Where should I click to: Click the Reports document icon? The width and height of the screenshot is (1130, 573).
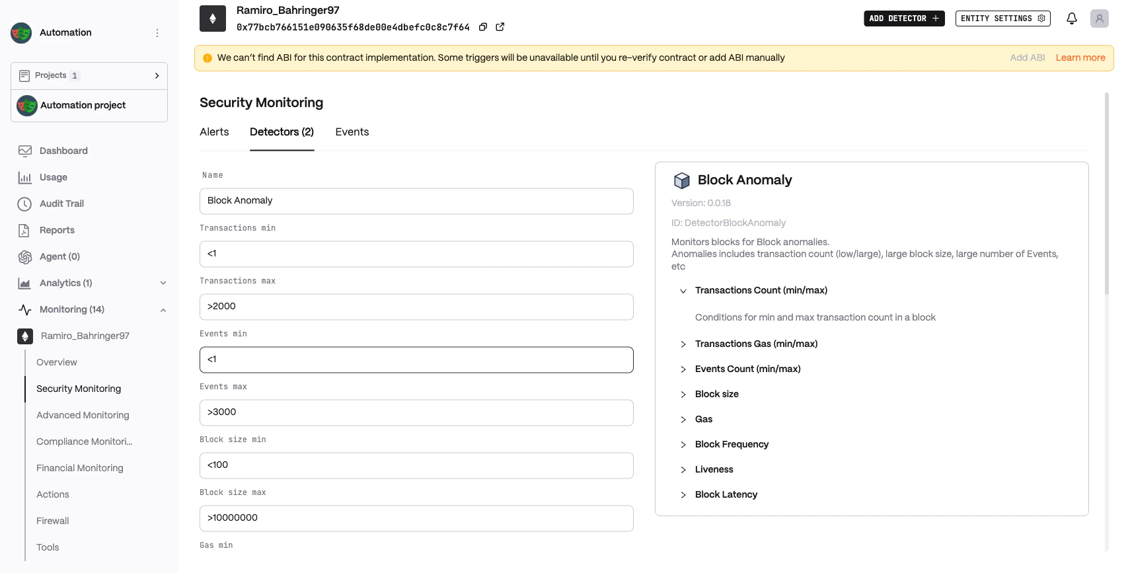pyautogui.click(x=24, y=230)
